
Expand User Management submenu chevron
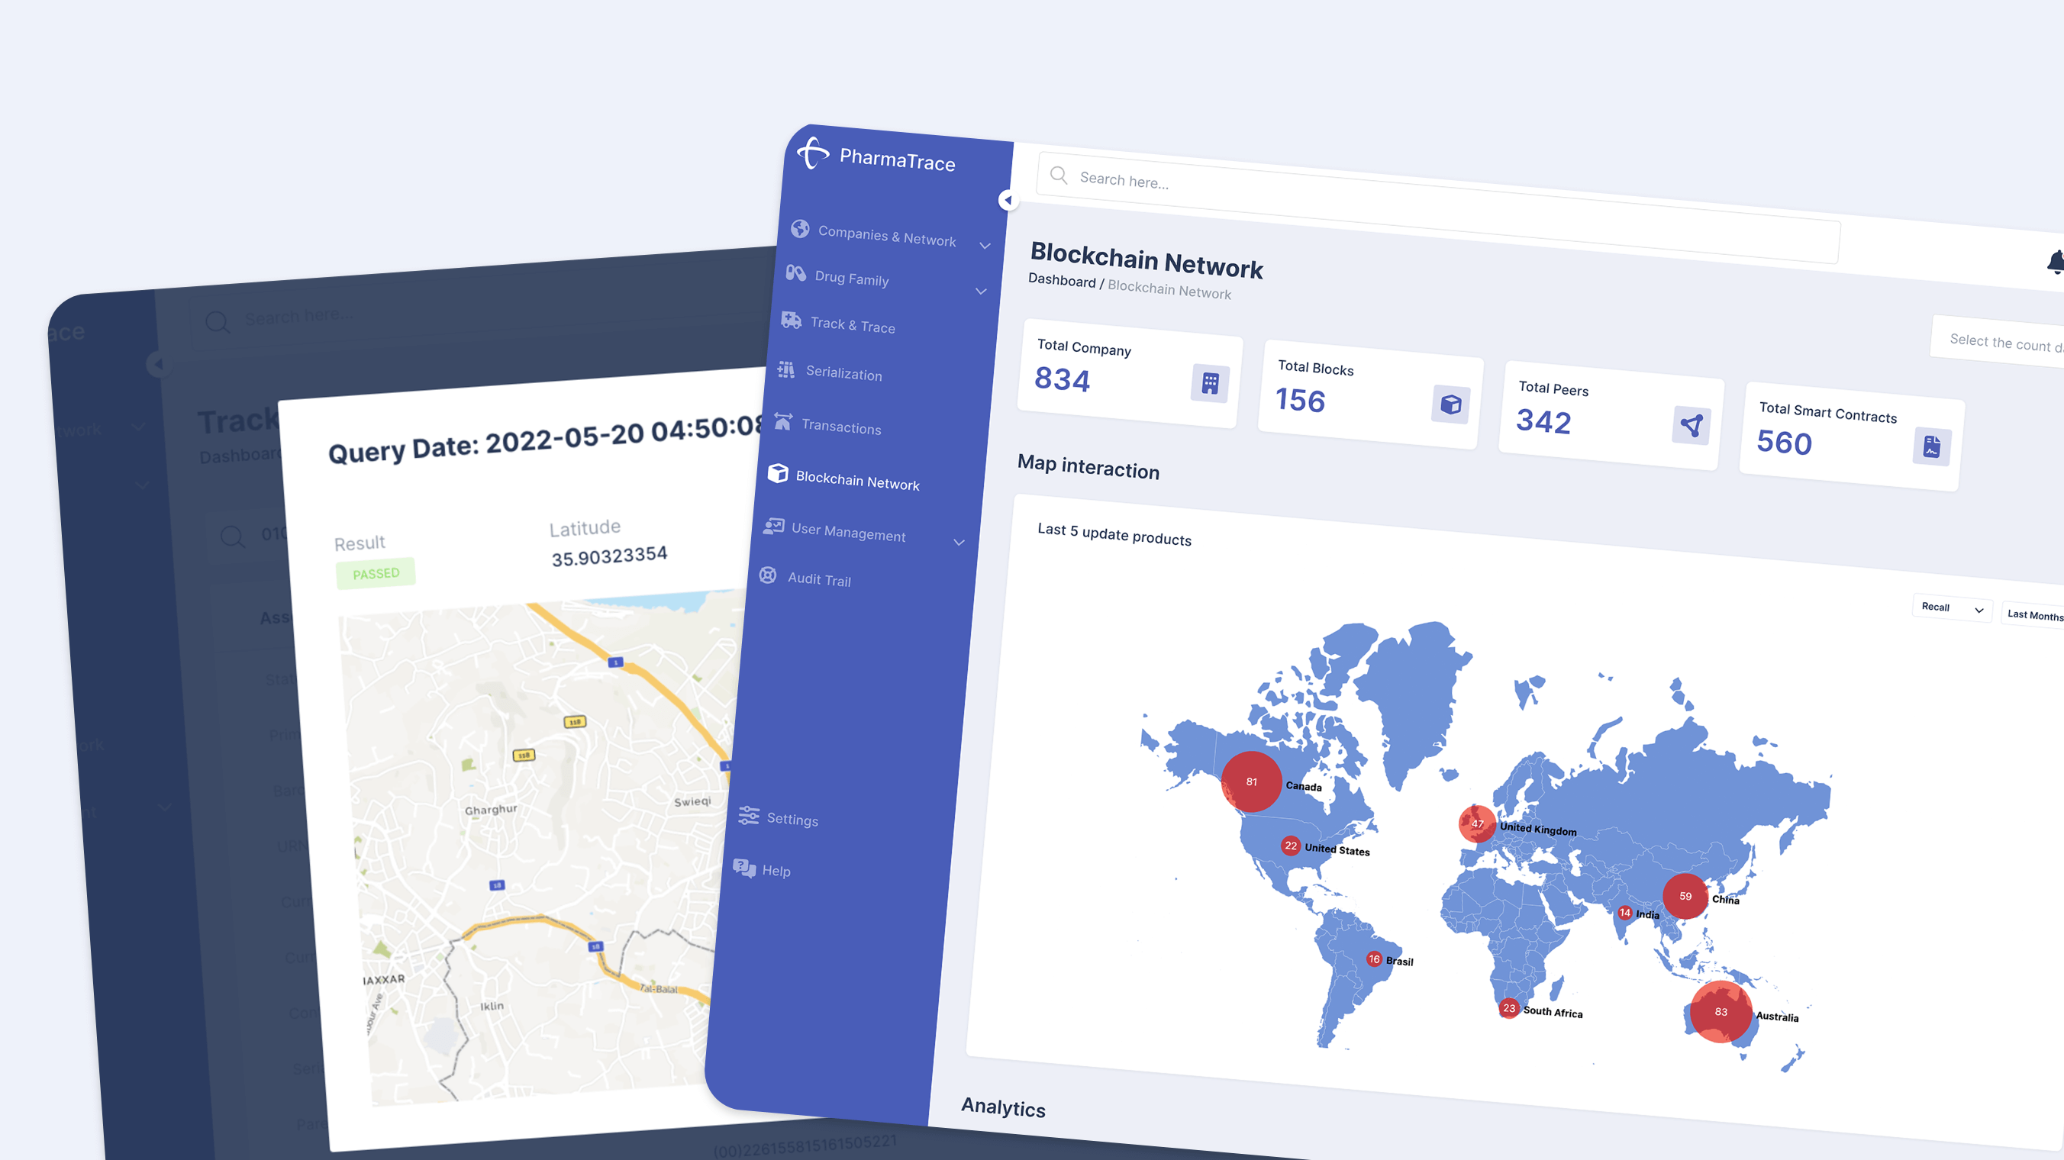click(x=958, y=543)
